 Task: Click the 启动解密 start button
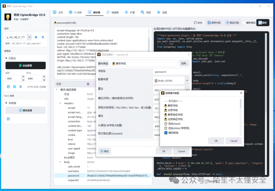pos(26,66)
